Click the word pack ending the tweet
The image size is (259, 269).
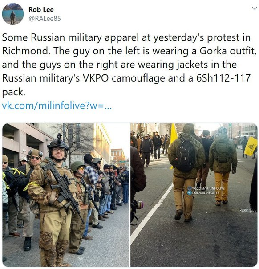[x=13, y=92]
